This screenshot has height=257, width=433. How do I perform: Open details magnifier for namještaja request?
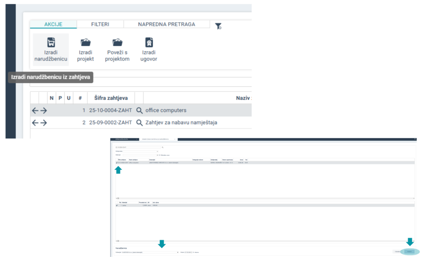tap(139, 123)
